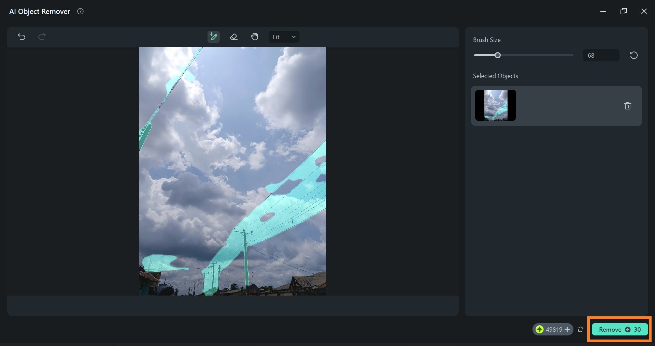
Task: Undo the last brush stroke
Action: point(22,37)
